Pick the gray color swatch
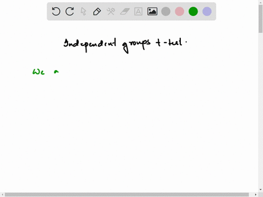Screen dimensions: 263x197 click(166, 11)
